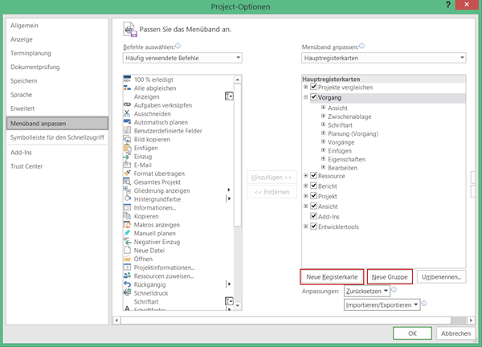Collapse the Vorgang tree node
Screen dimensions: 482x347
click(x=305, y=97)
